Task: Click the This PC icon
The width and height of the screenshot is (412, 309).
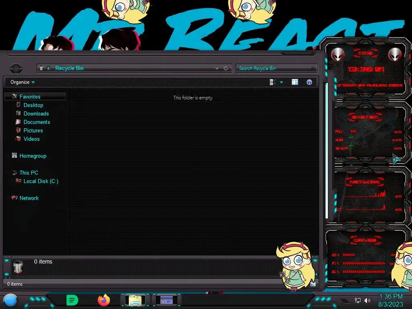Action: pyautogui.click(x=14, y=172)
